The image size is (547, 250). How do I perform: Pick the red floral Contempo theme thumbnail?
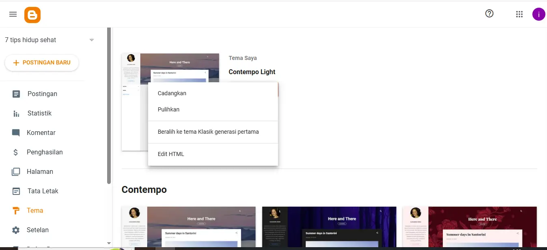tap(469, 226)
